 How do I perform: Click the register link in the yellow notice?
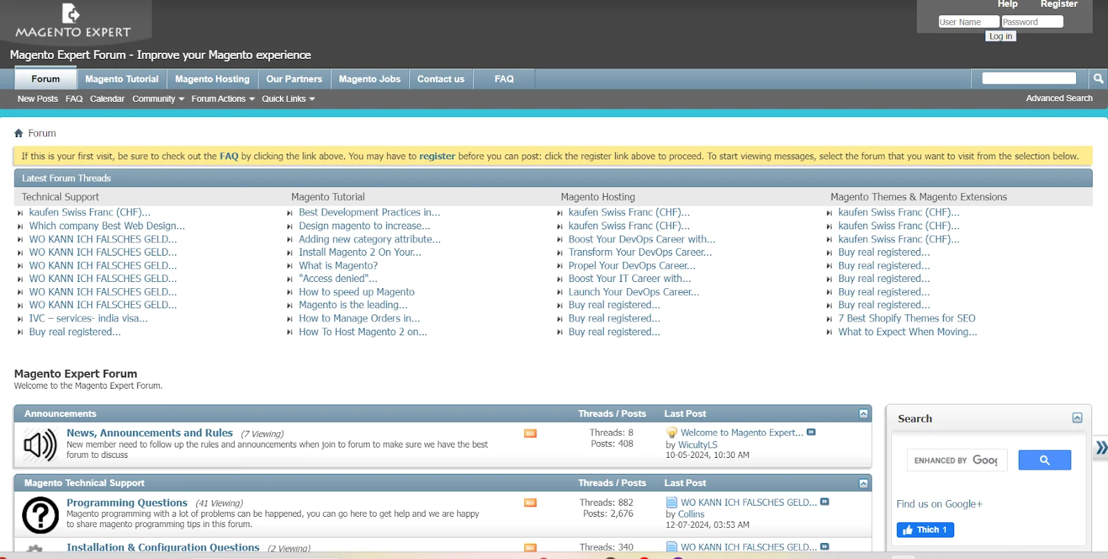(x=437, y=157)
